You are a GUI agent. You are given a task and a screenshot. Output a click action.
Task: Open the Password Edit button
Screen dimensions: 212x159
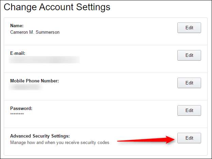189,110
